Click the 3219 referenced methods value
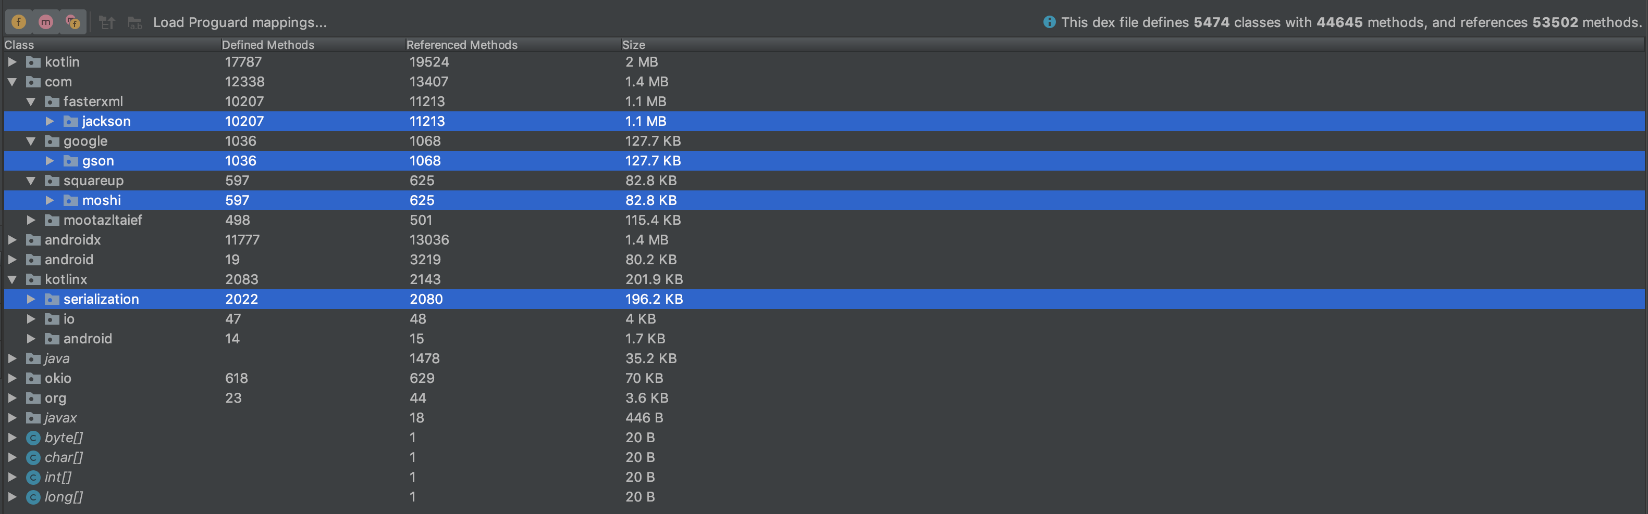 point(425,260)
